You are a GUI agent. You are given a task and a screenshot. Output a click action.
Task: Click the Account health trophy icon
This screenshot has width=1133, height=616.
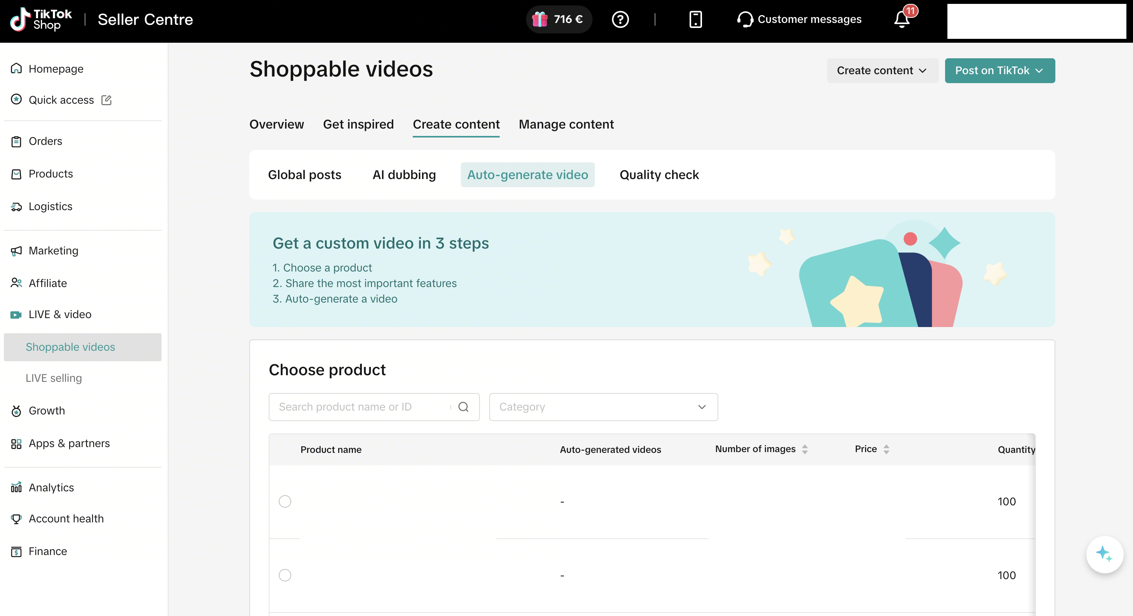click(16, 519)
